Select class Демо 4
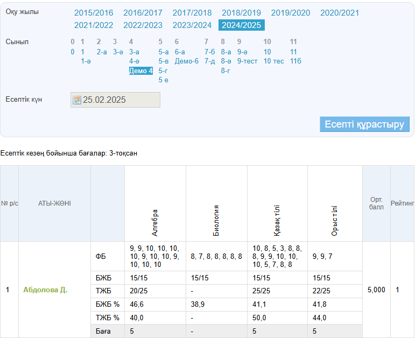This screenshot has width=416, height=338. (x=141, y=71)
